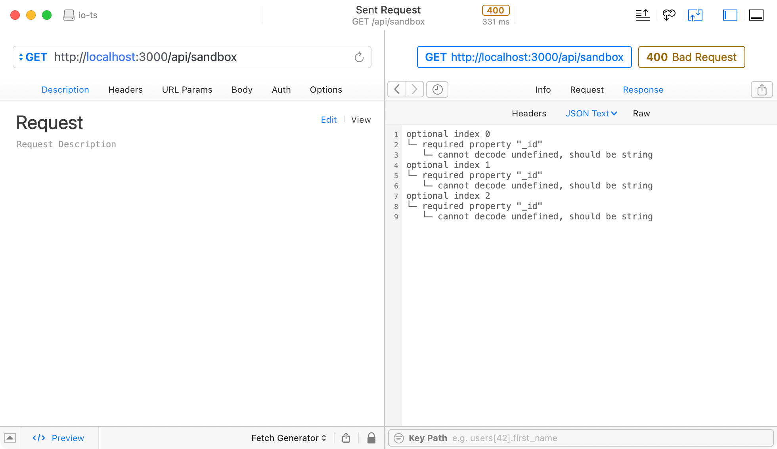Select the Response tab
This screenshot has height=449, width=777.
click(x=643, y=89)
